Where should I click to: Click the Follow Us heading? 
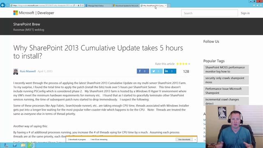211,42
